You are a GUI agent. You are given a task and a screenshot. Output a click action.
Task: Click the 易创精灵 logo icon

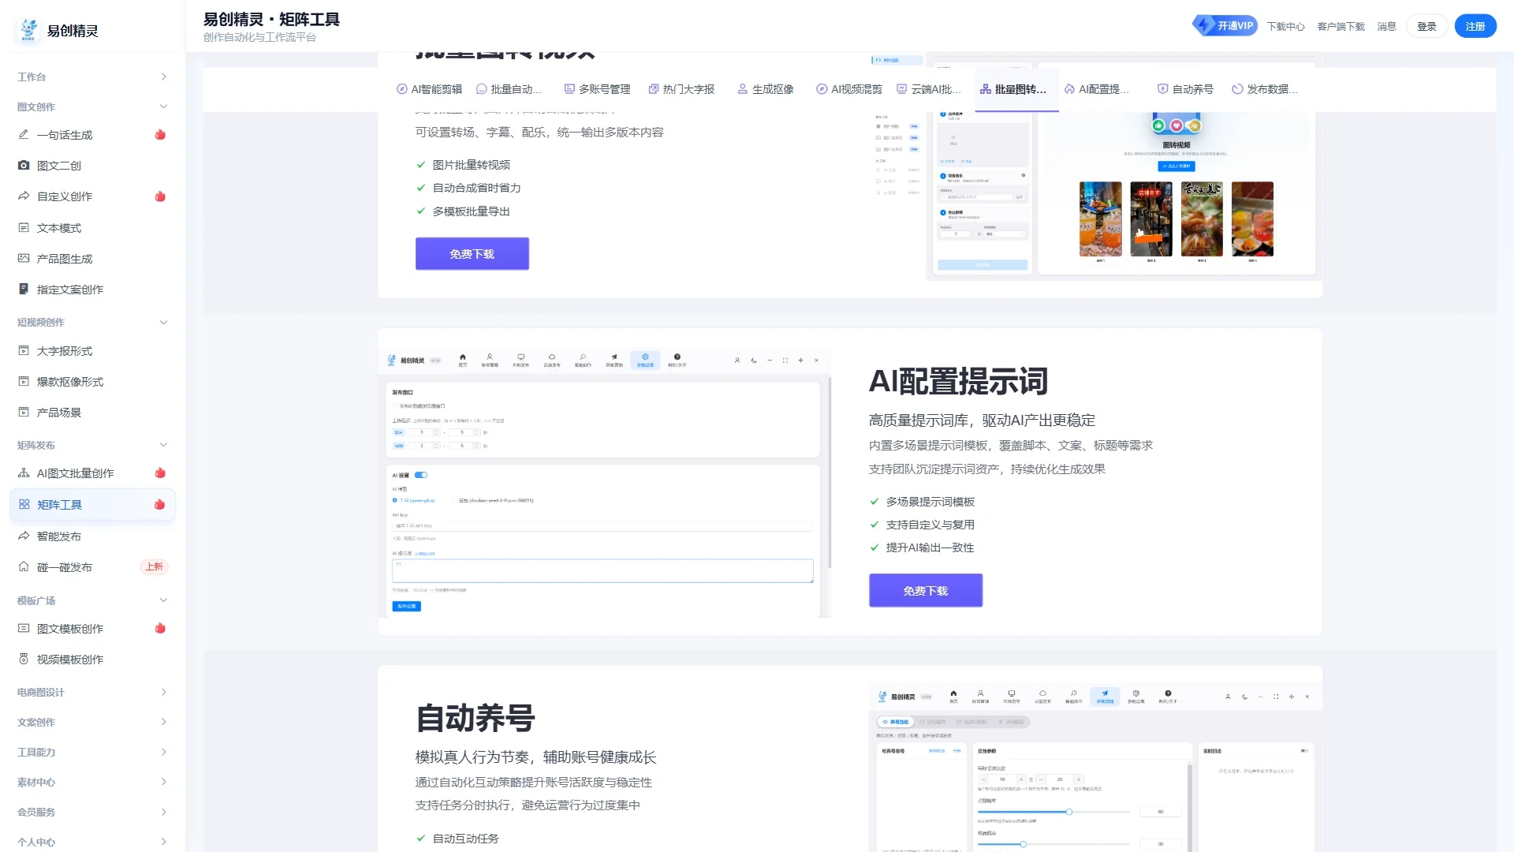[x=29, y=30]
